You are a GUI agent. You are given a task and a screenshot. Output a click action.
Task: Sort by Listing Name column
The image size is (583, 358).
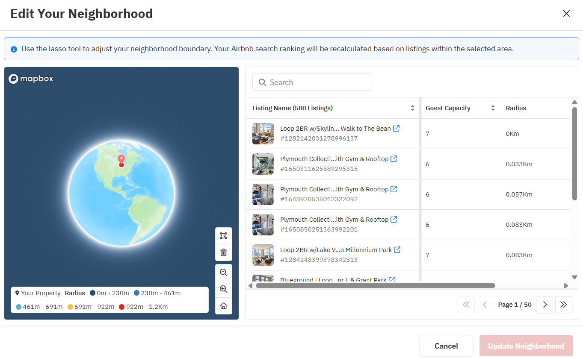click(x=412, y=108)
